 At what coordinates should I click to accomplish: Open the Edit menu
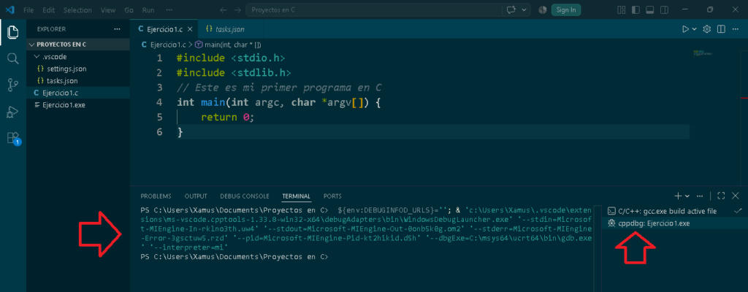48,9
